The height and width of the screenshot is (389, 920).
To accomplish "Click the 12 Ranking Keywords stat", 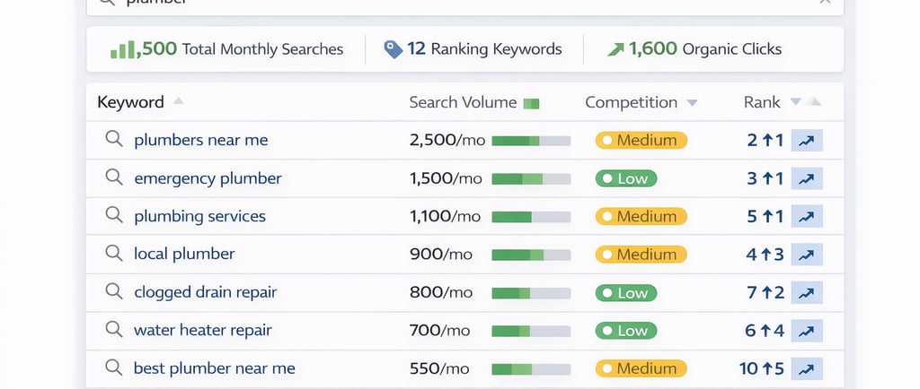I will click(473, 48).
